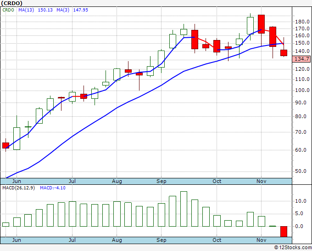The image size is (312, 251).
Task: Click the 160.0 price axis label
Action: [302, 36]
